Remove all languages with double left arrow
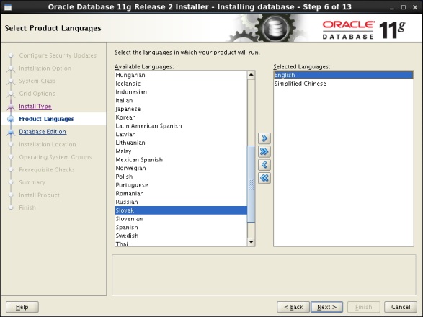The width and height of the screenshot is (423, 317). (264, 178)
